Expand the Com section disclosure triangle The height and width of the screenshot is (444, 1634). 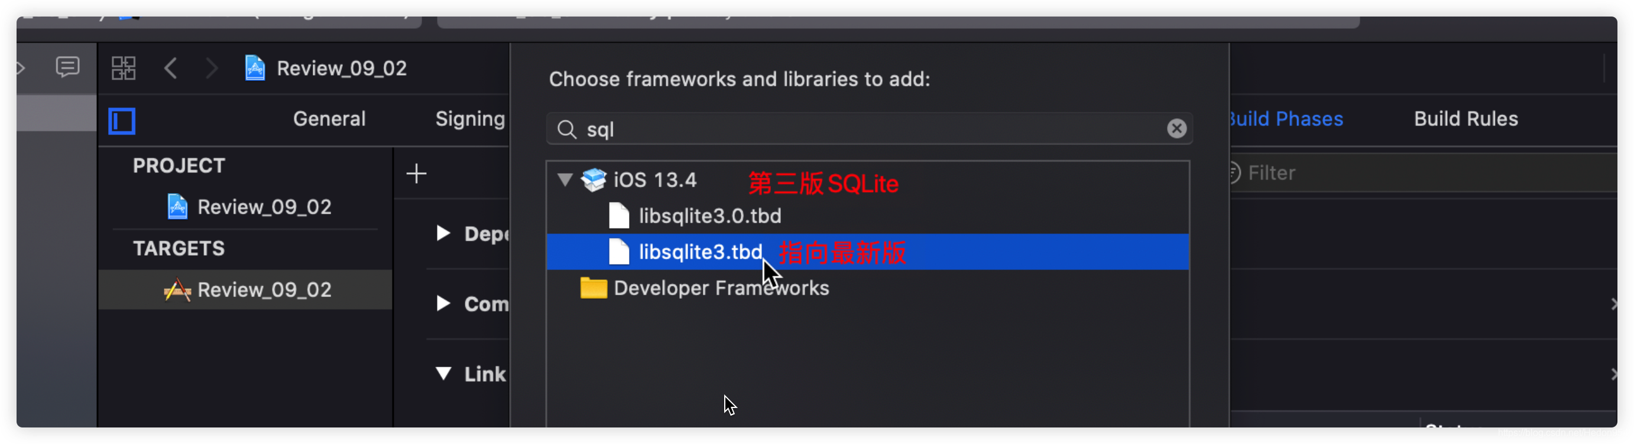point(443,304)
